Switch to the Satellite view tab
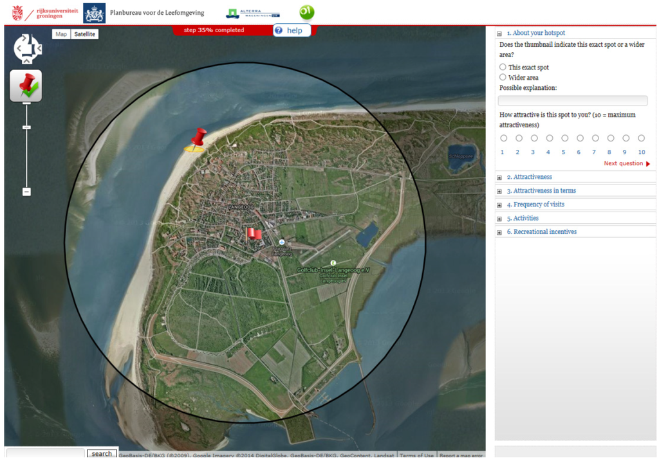Viewport: 659px width, 461px height. [84, 34]
